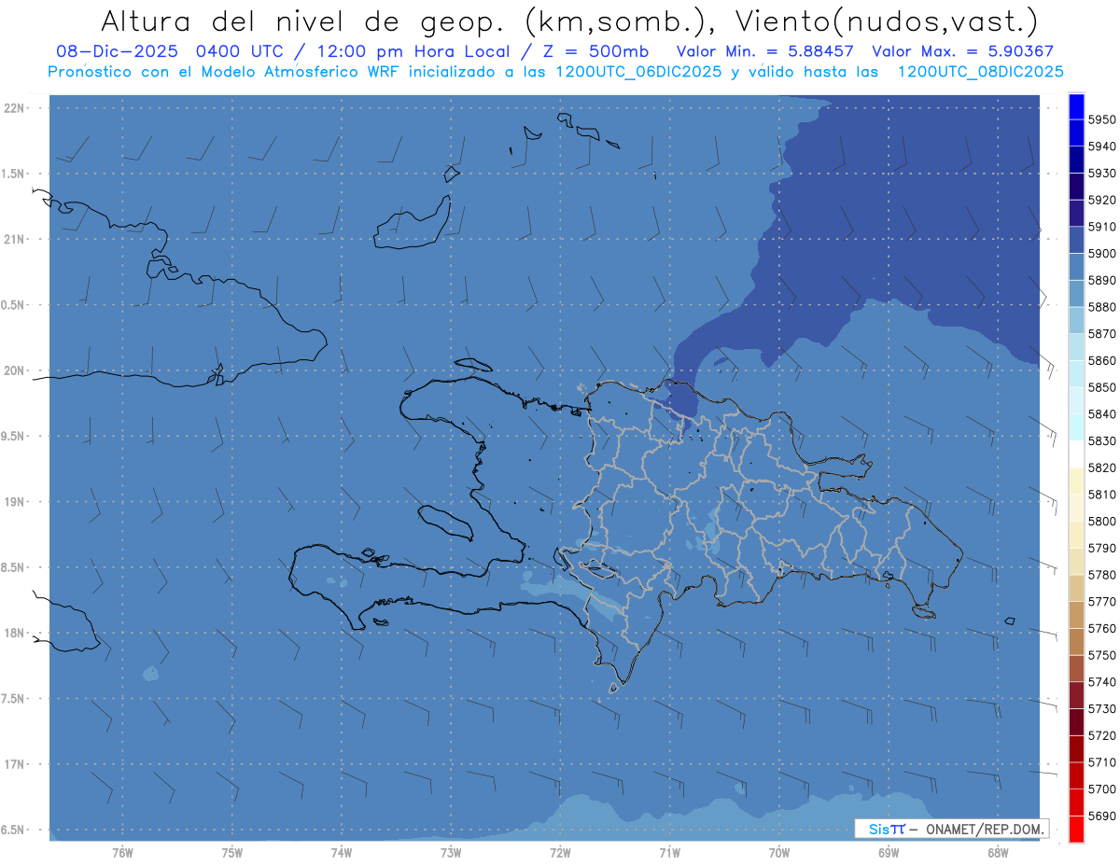Click 'Valor Min. = 5.88457' text
1120x865 pixels.
[x=764, y=51]
